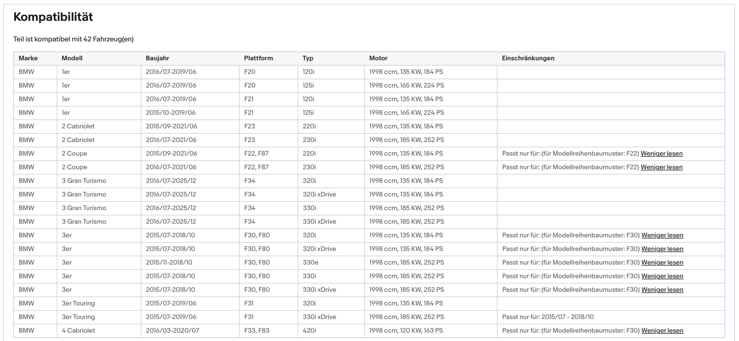Viewport: 739px width, 341px height.
Task: Click the Kompatibilität heading
Action: (53, 17)
